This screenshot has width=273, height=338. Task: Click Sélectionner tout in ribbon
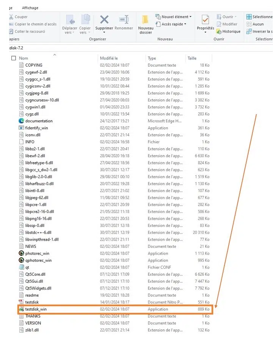(x=259, y=17)
